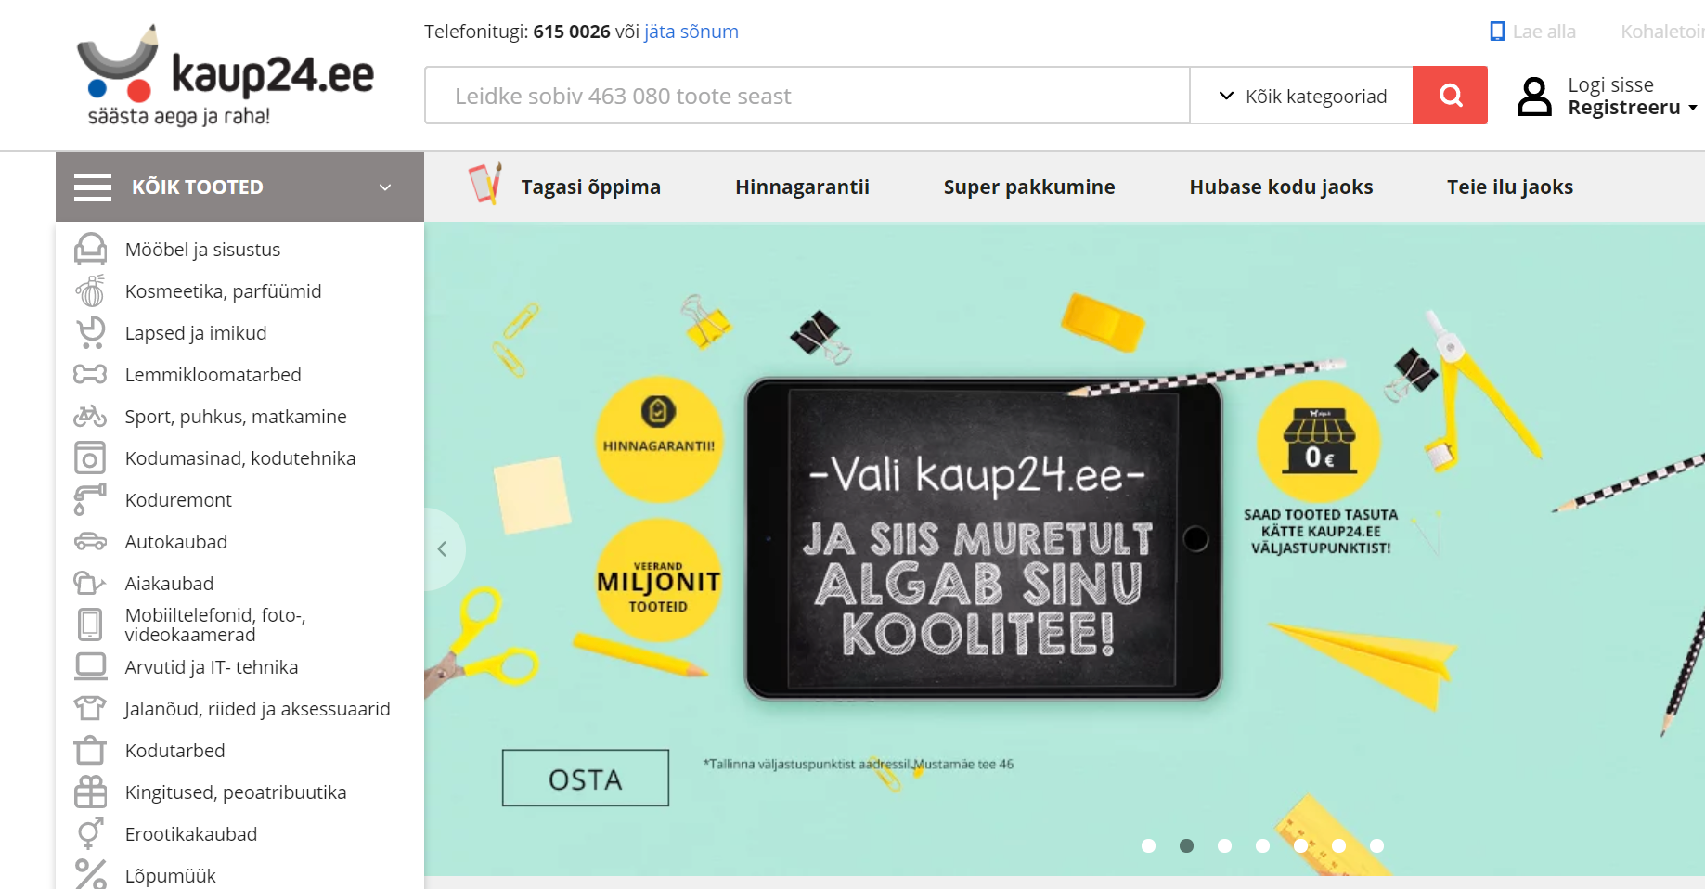The width and height of the screenshot is (1705, 889).
Task: Click the jäta sõnum link
Action: coord(691,32)
